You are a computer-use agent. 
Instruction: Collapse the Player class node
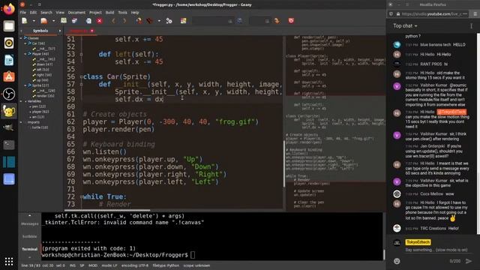25,54
